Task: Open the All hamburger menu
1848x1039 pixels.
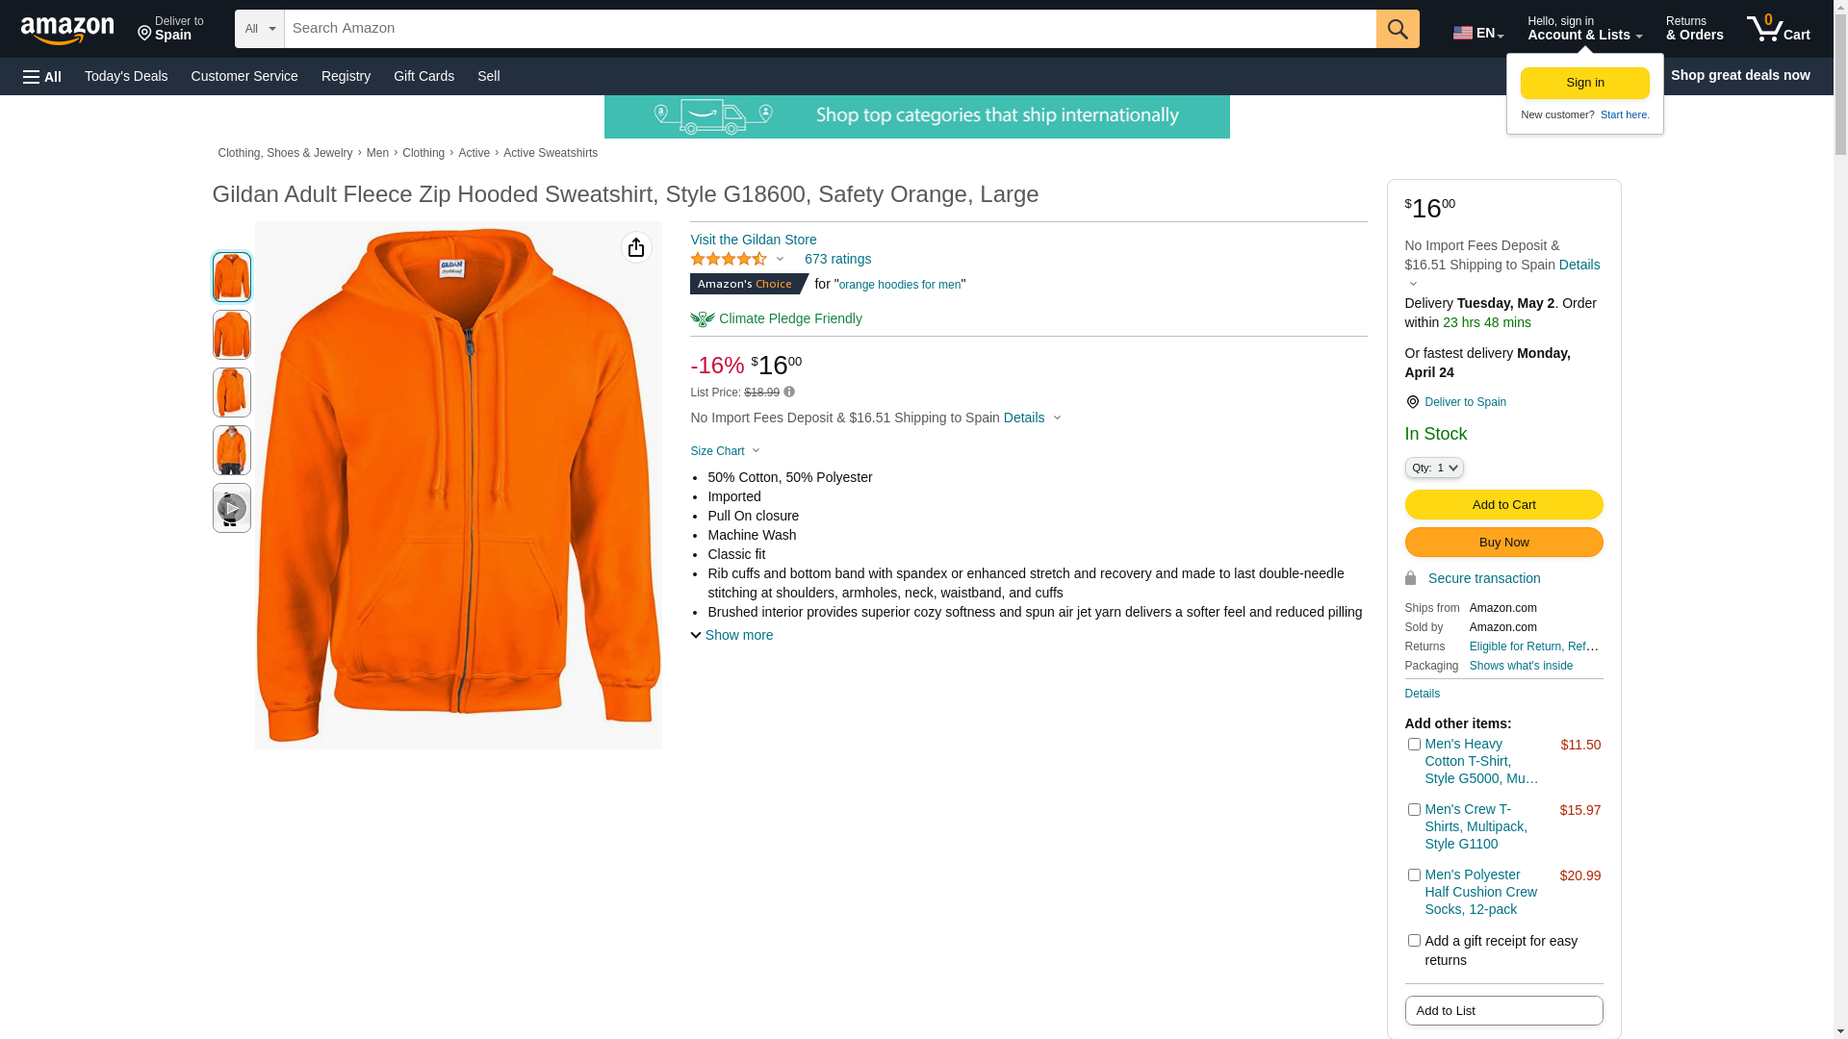Action: point(42,77)
